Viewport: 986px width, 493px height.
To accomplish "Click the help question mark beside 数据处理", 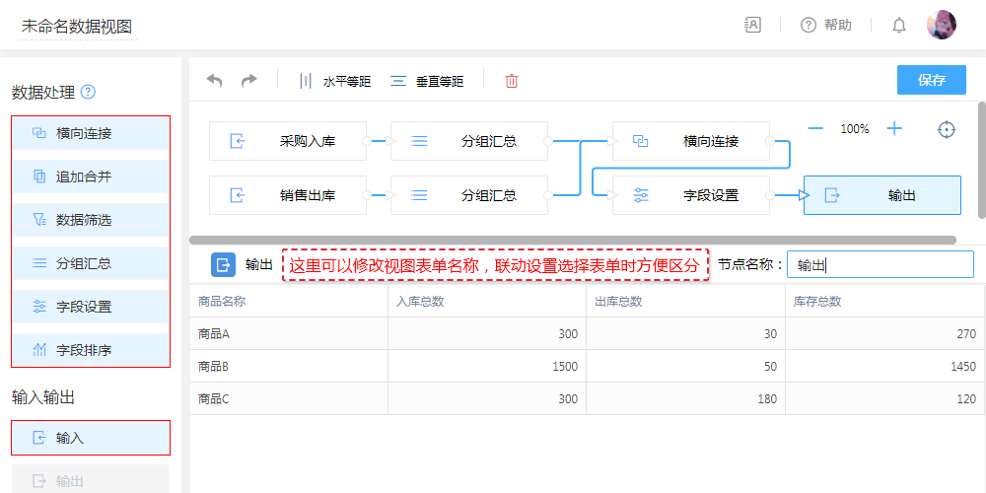I will point(89,93).
